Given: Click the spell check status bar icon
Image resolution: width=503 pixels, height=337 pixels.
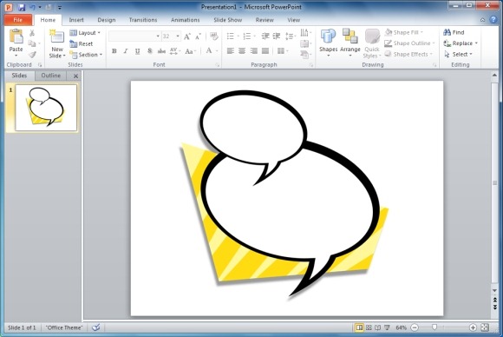Looking at the screenshot, I should click(x=96, y=327).
